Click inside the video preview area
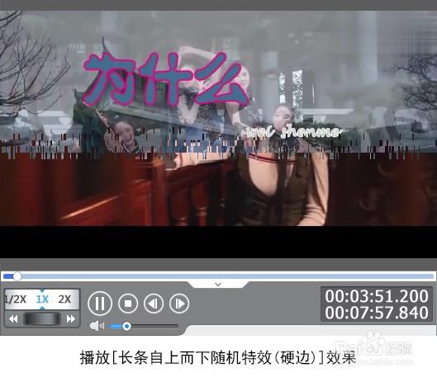This screenshot has width=437, height=377. pos(218,134)
